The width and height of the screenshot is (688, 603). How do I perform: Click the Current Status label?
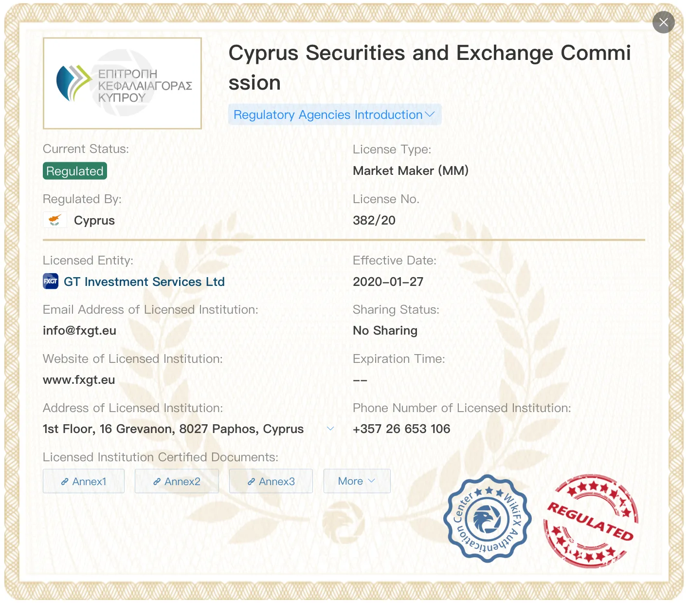click(86, 149)
